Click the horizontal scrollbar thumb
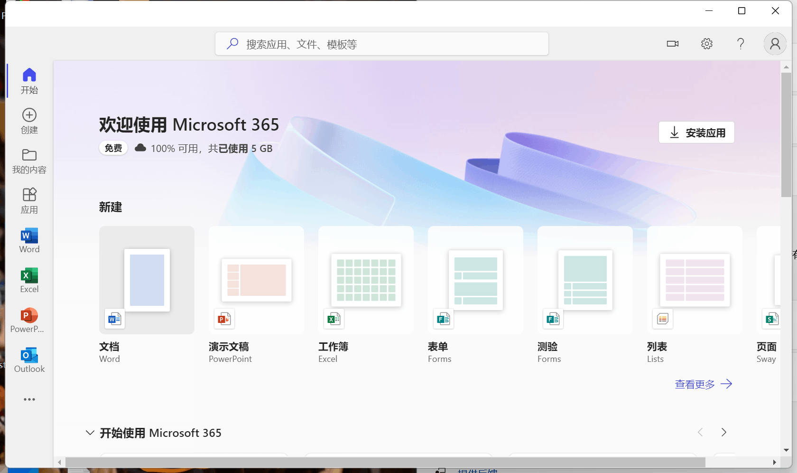This screenshot has width=797, height=473. coord(385,462)
